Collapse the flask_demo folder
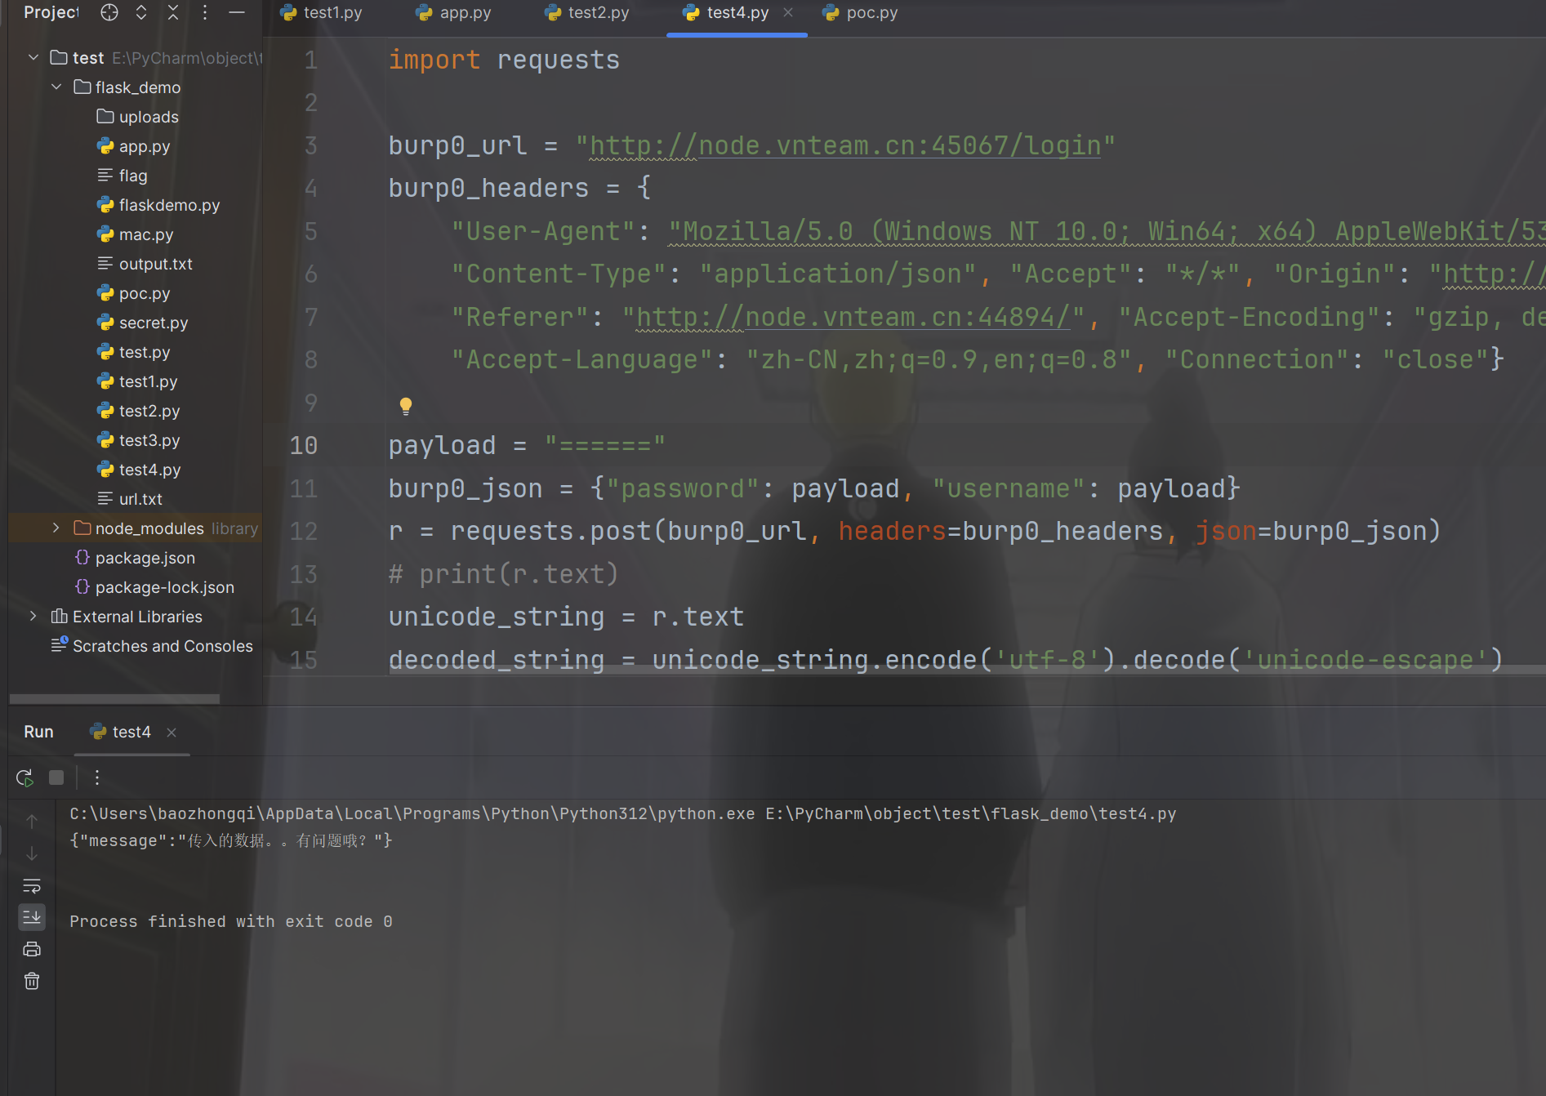The height and width of the screenshot is (1096, 1546). [x=56, y=87]
